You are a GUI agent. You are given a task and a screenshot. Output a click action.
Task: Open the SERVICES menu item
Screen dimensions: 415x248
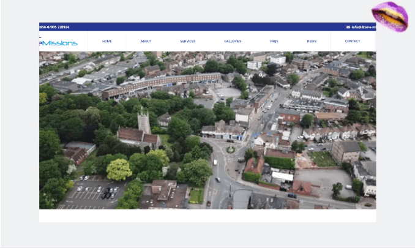(188, 41)
